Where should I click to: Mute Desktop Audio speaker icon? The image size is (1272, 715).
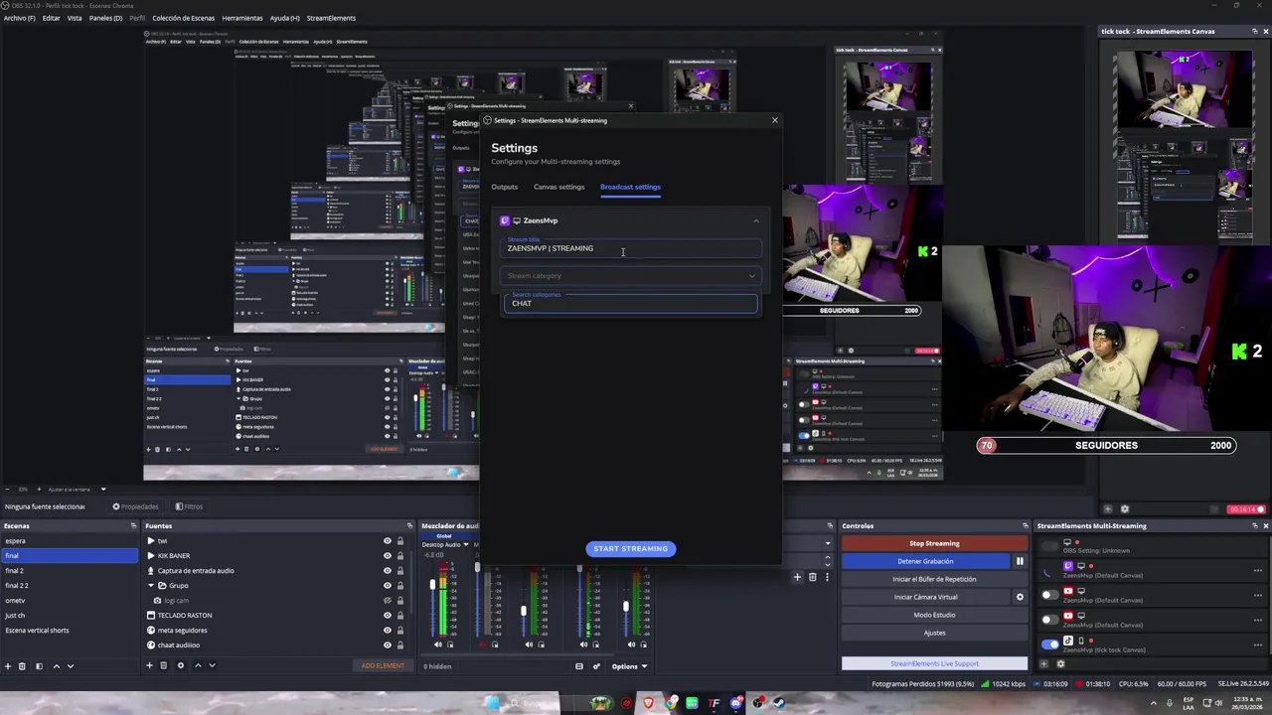(x=438, y=644)
